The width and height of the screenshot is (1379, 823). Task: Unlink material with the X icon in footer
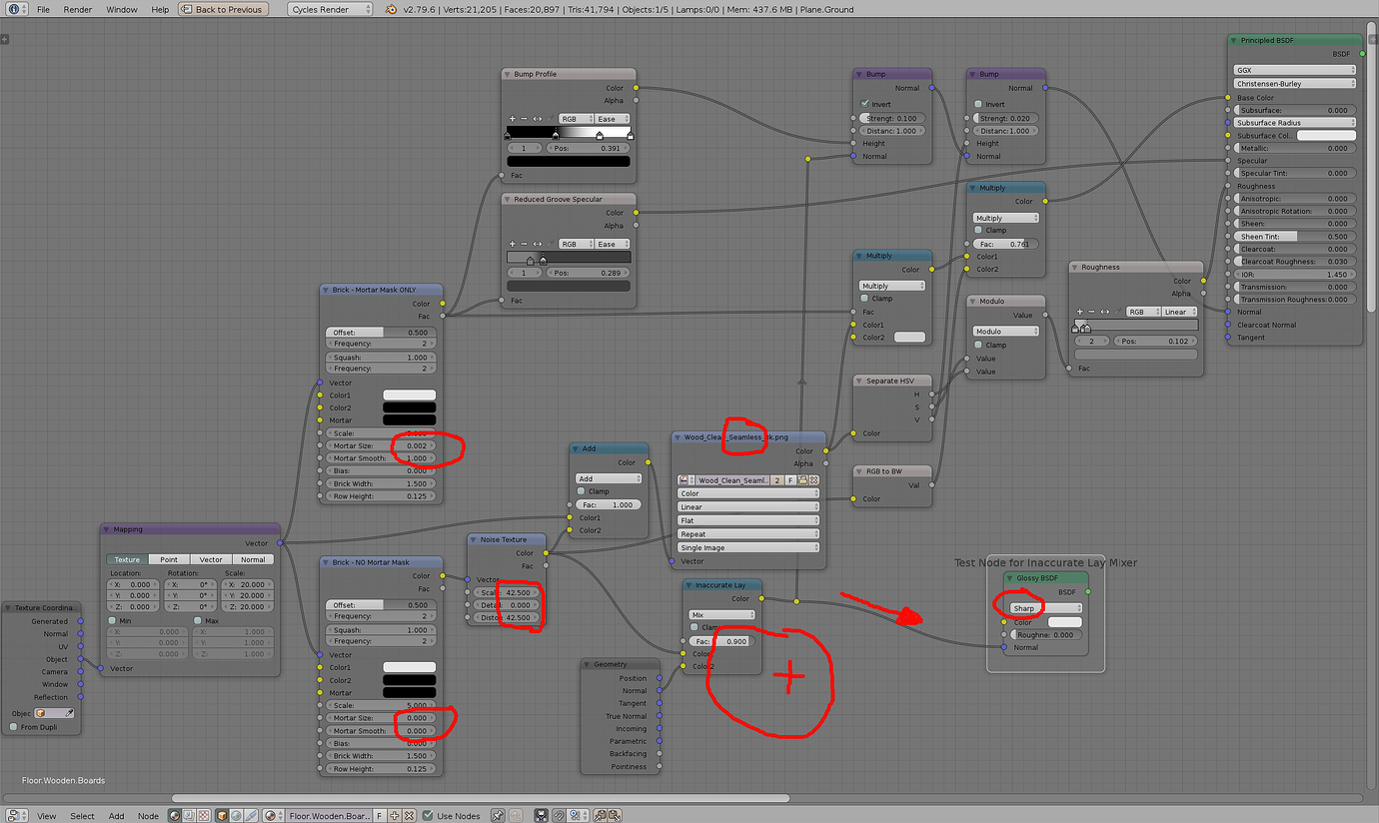coord(409,815)
